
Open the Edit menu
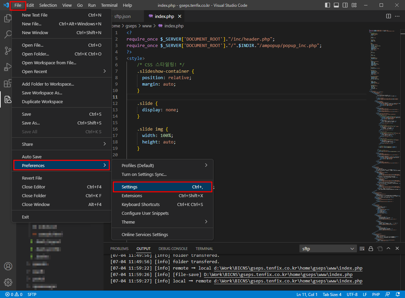(x=30, y=5)
